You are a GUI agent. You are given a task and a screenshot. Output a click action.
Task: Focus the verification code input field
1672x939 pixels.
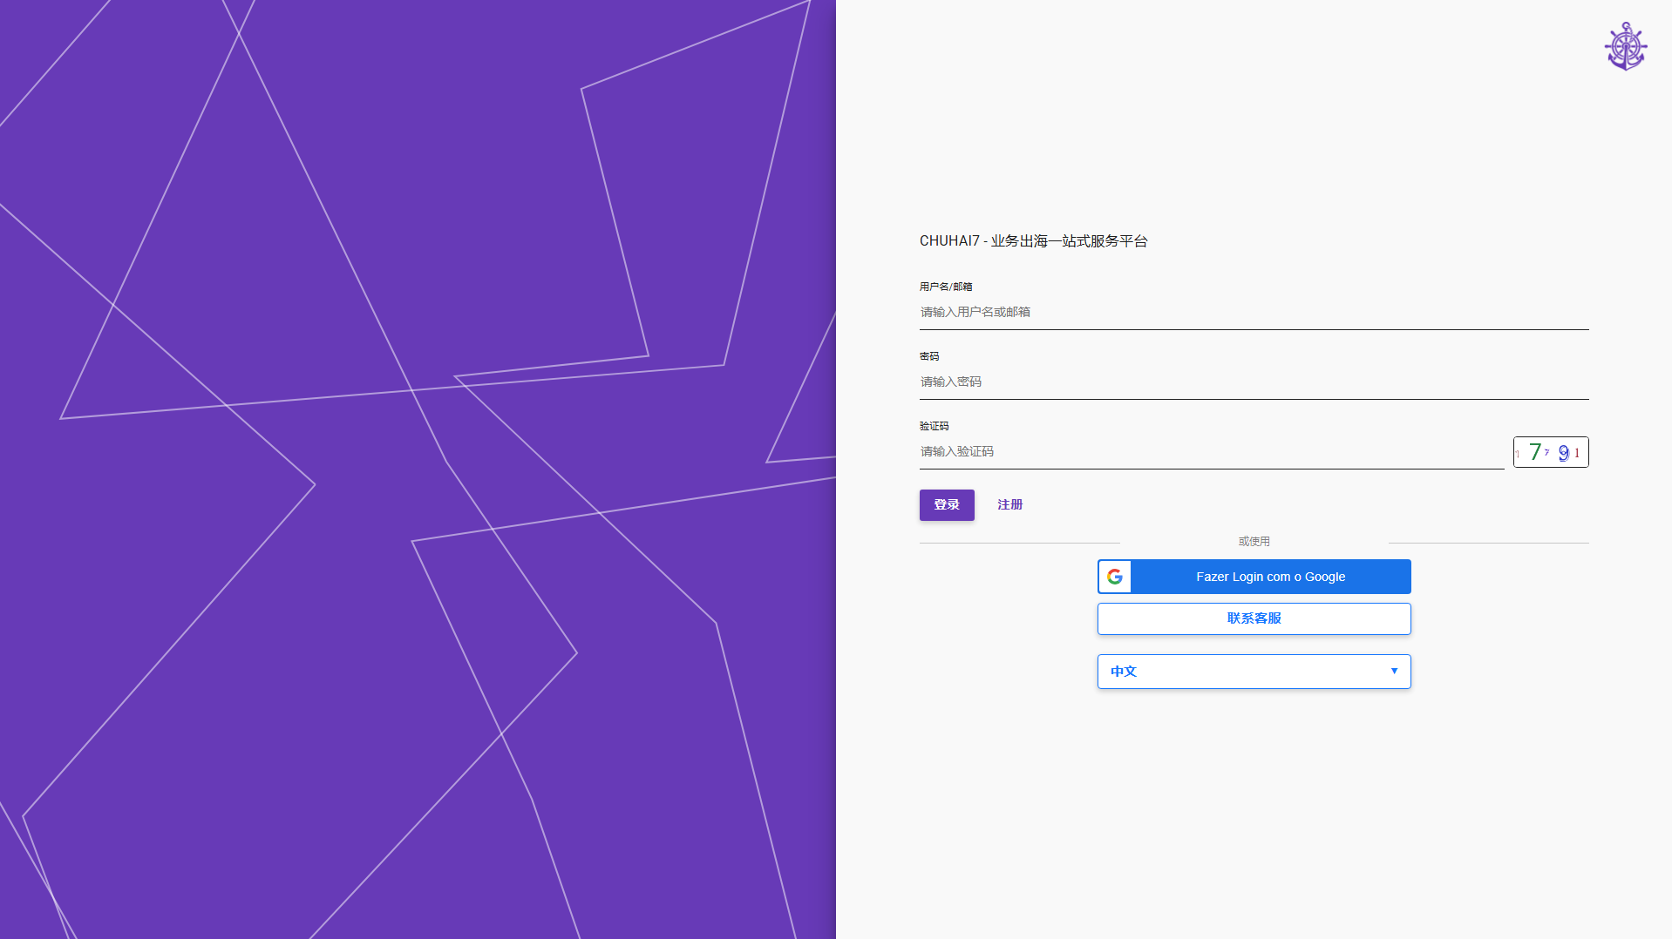pos(1212,451)
